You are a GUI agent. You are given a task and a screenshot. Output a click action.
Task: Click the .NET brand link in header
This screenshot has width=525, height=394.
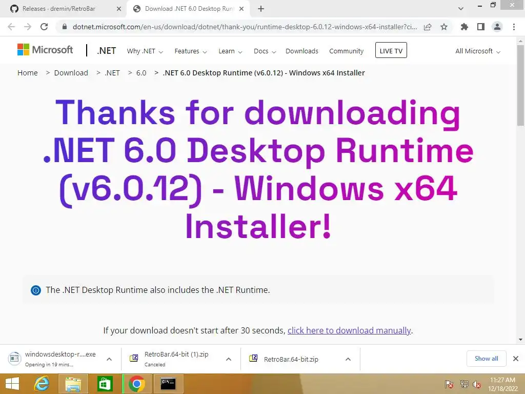pyautogui.click(x=107, y=51)
